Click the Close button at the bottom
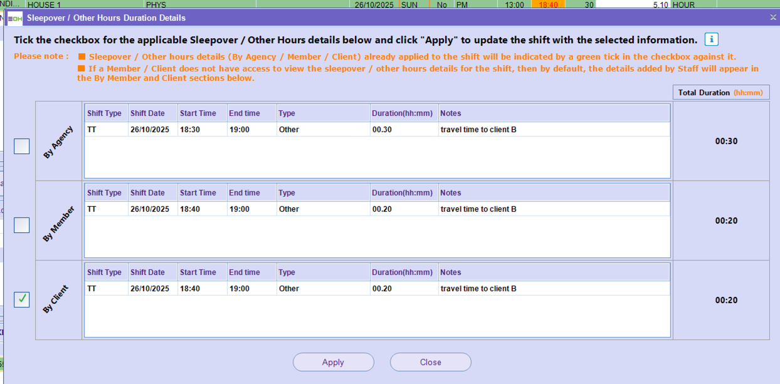The width and height of the screenshot is (780, 384). click(430, 362)
